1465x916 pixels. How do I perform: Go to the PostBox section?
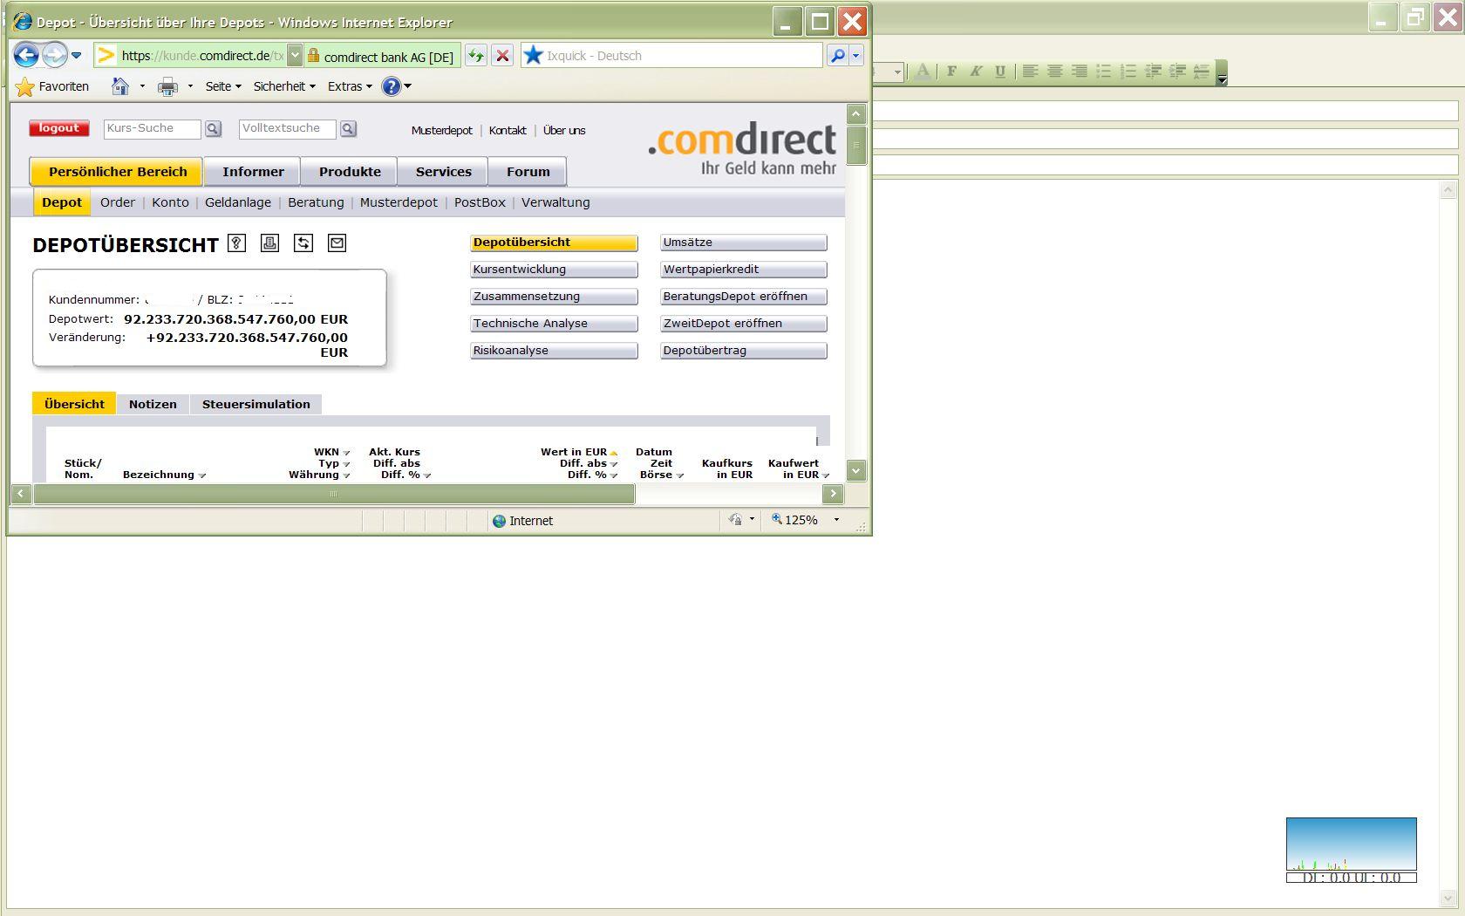click(x=480, y=202)
